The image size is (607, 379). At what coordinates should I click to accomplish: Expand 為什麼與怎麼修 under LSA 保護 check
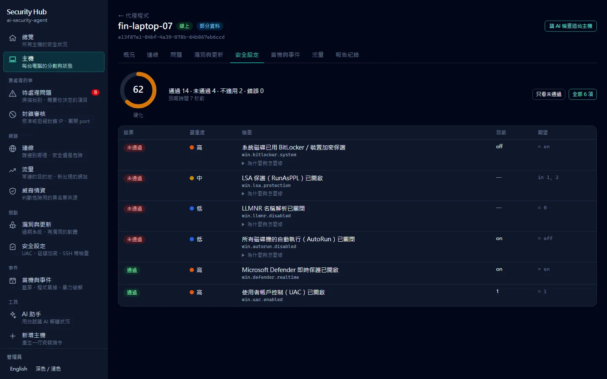tap(262, 194)
